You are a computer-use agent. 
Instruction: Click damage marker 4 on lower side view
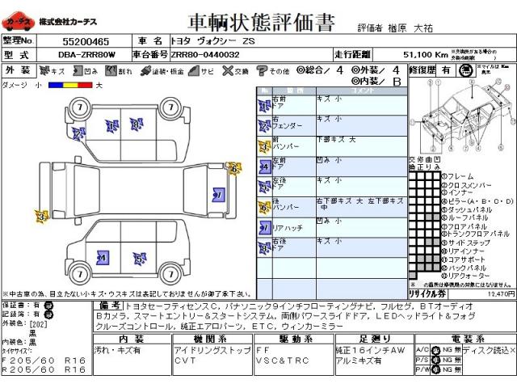(x=102, y=257)
